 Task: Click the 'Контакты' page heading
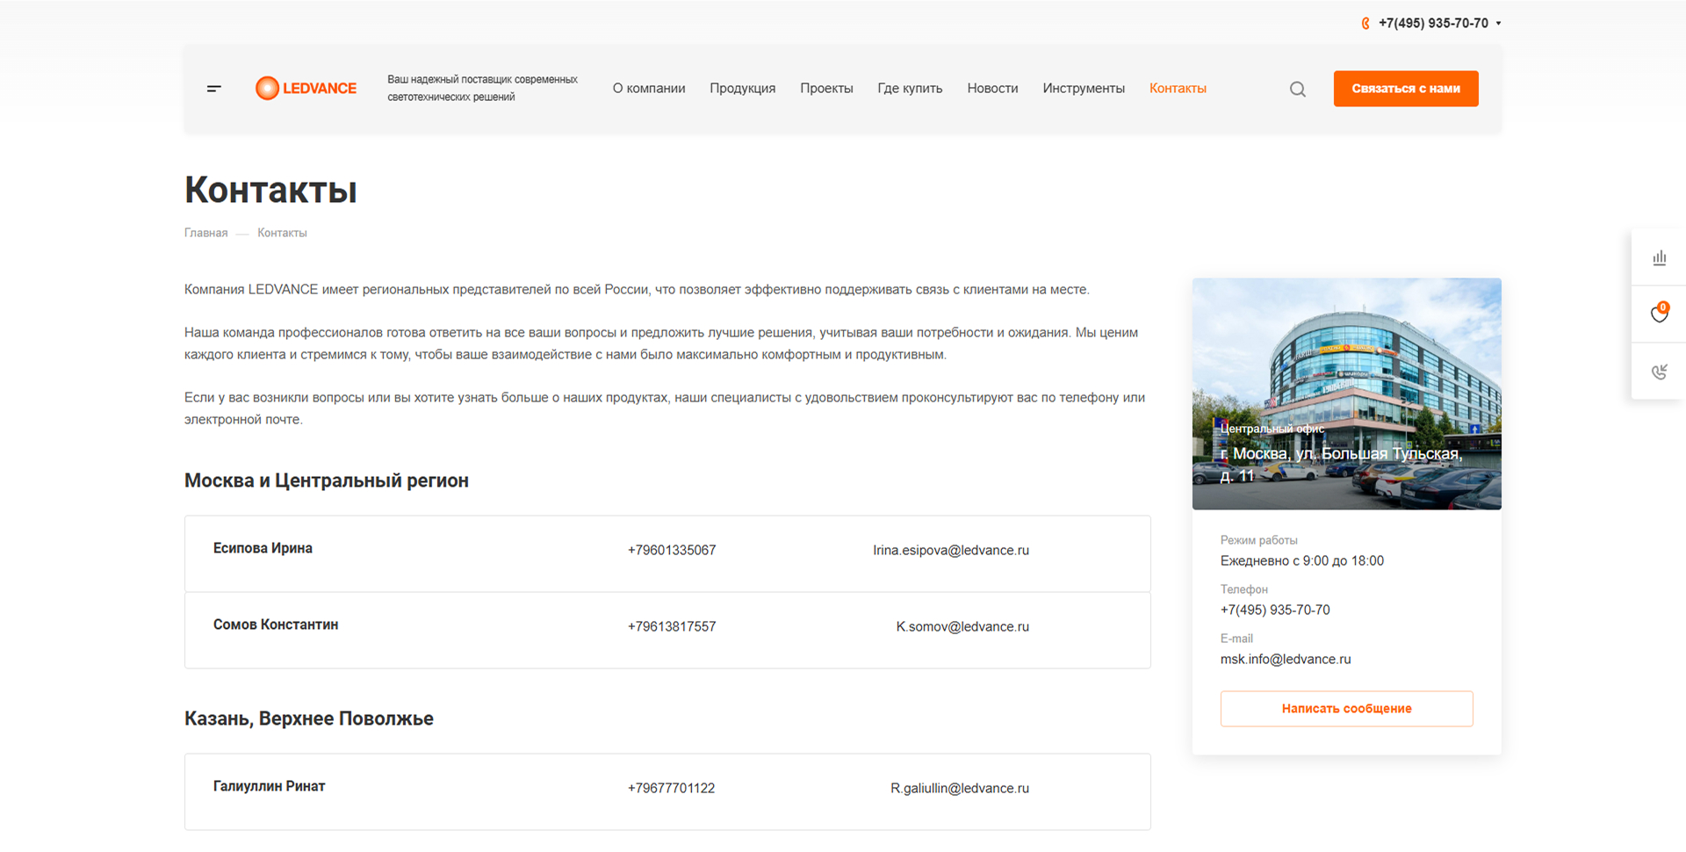tap(270, 190)
